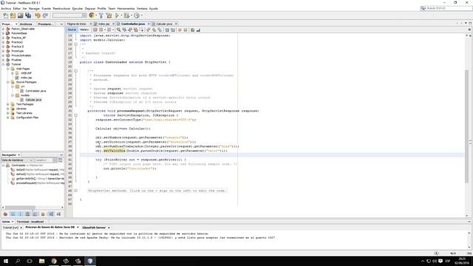The image size is (473, 266).
Task: Toggle the last filter icon at Navegador bottom
Action: (58, 214)
